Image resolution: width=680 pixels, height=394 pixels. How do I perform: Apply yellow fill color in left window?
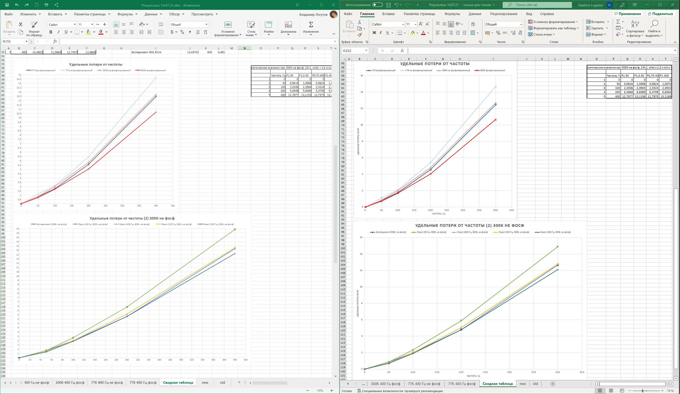tap(88, 32)
